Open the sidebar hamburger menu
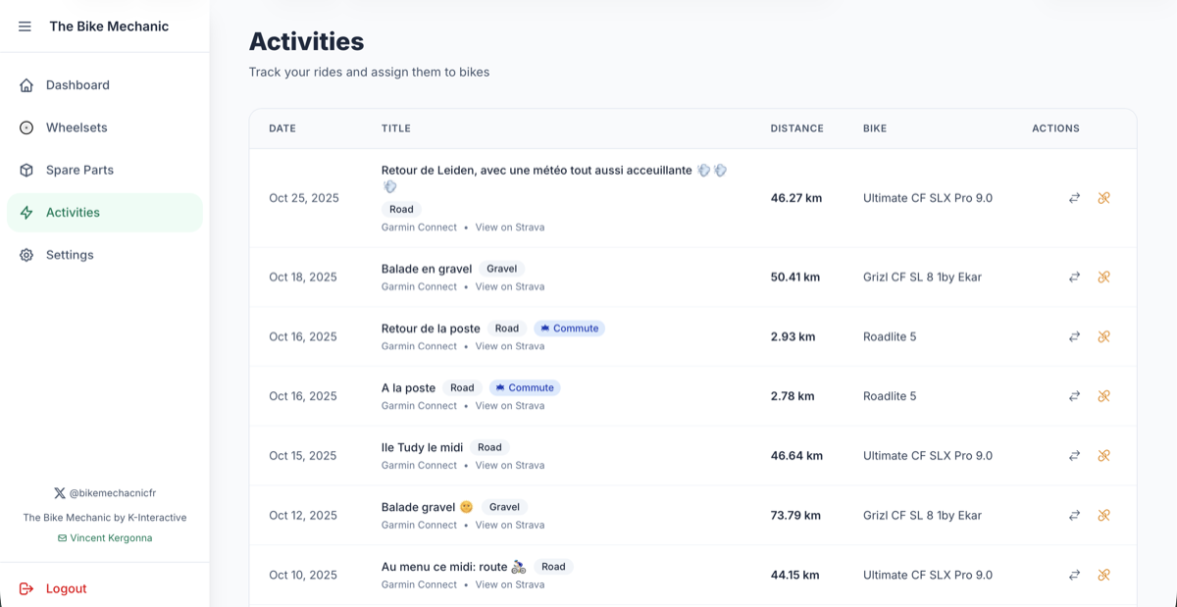This screenshot has width=1177, height=607. tap(25, 26)
